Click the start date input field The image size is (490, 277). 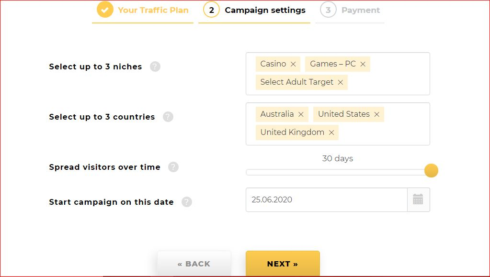(326, 199)
